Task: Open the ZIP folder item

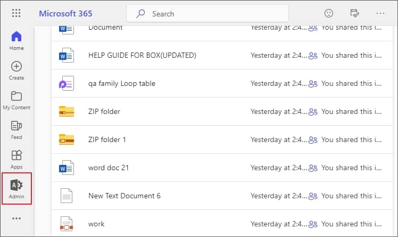Action: tap(104, 111)
